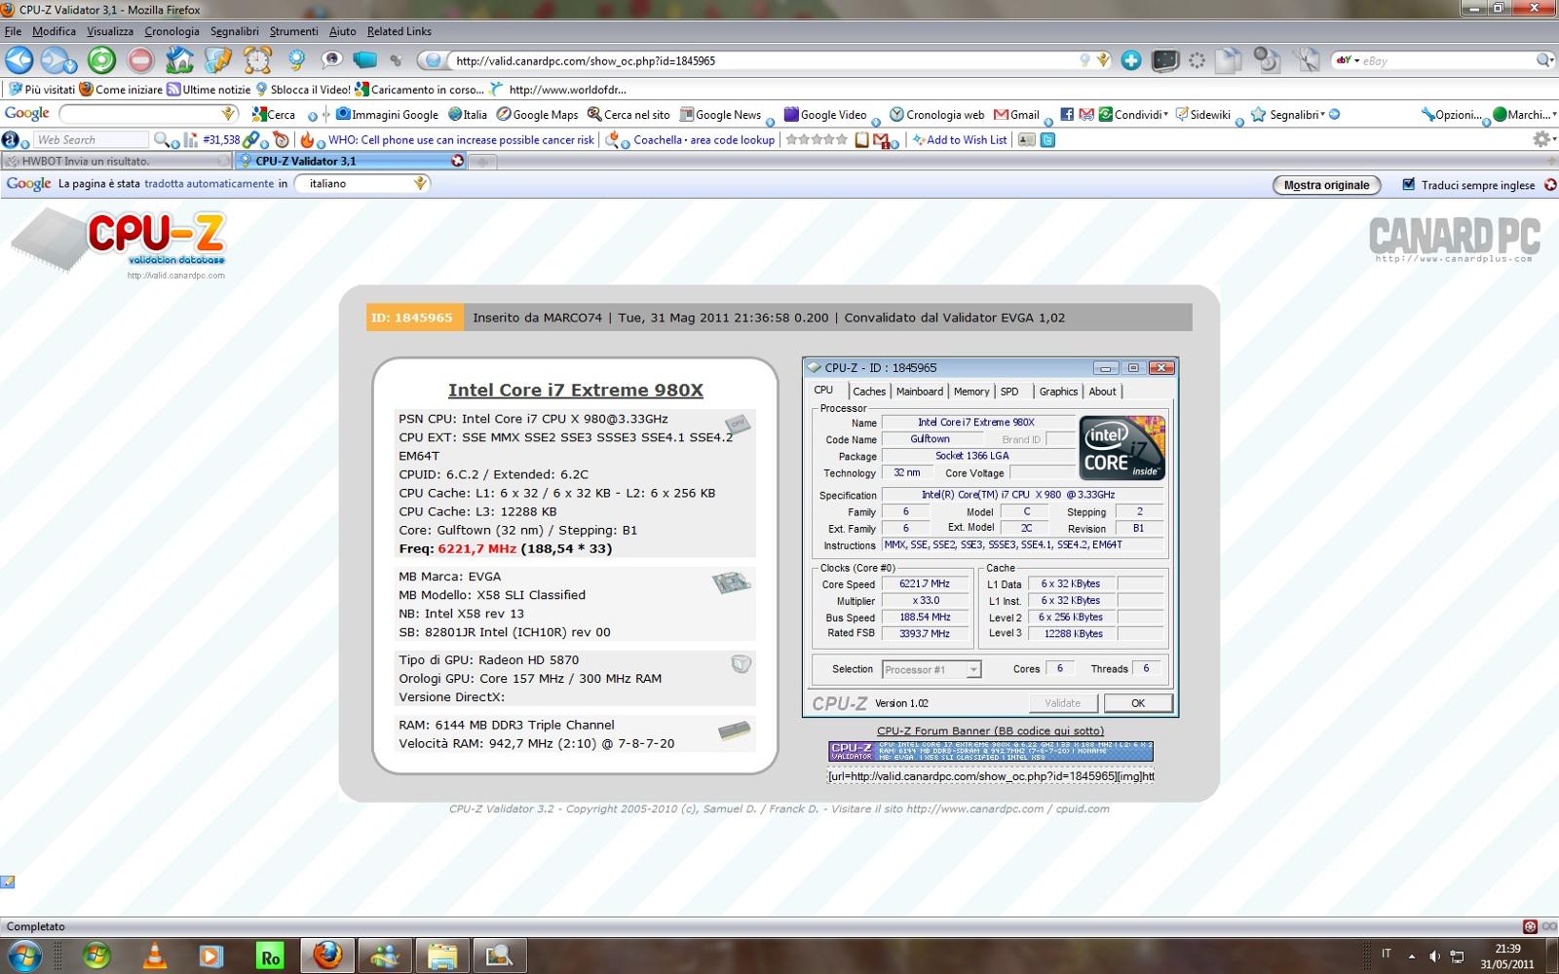Open the italiano language dropdown
Image resolution: width=1559 pixels, height=974 pixels.
tap(420, 183)
